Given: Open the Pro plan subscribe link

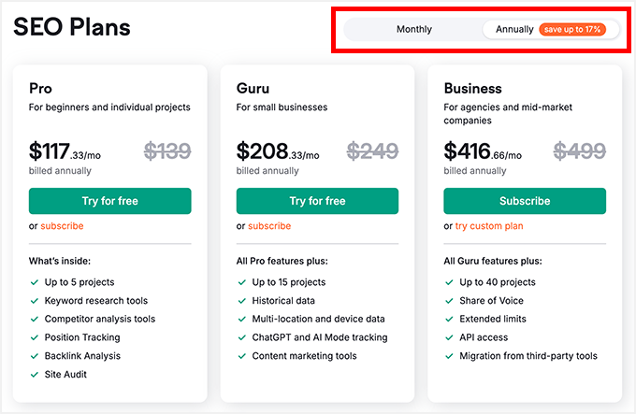Looking at the screenshot, I should click(x=62, y=226).
